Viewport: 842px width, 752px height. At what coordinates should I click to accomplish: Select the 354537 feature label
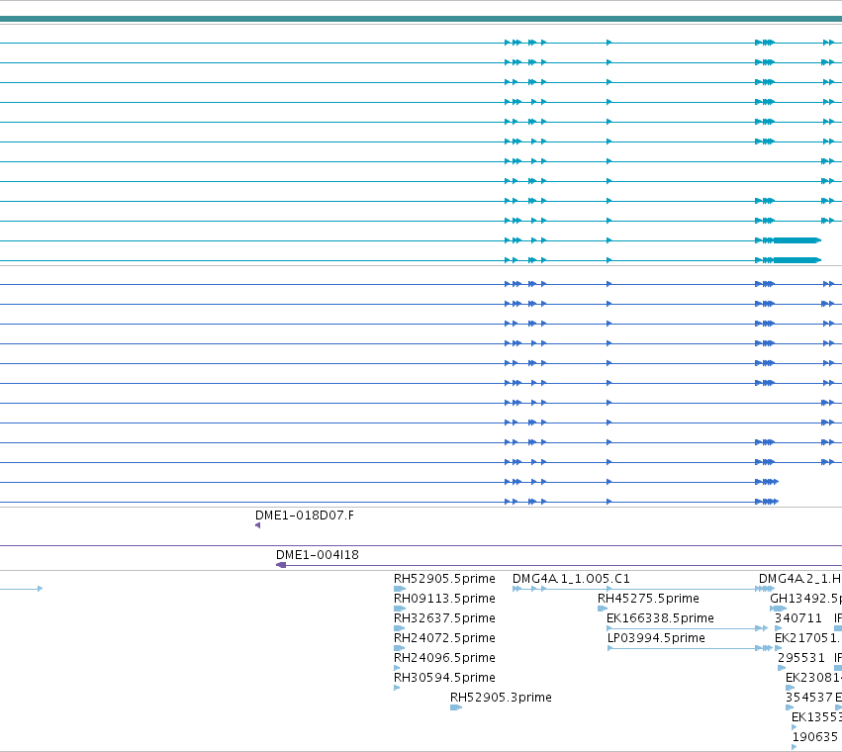click(x=809, y=698)
